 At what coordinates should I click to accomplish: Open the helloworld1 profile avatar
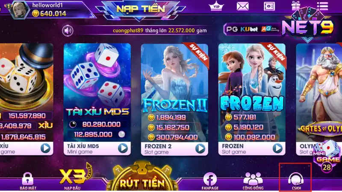20,9
